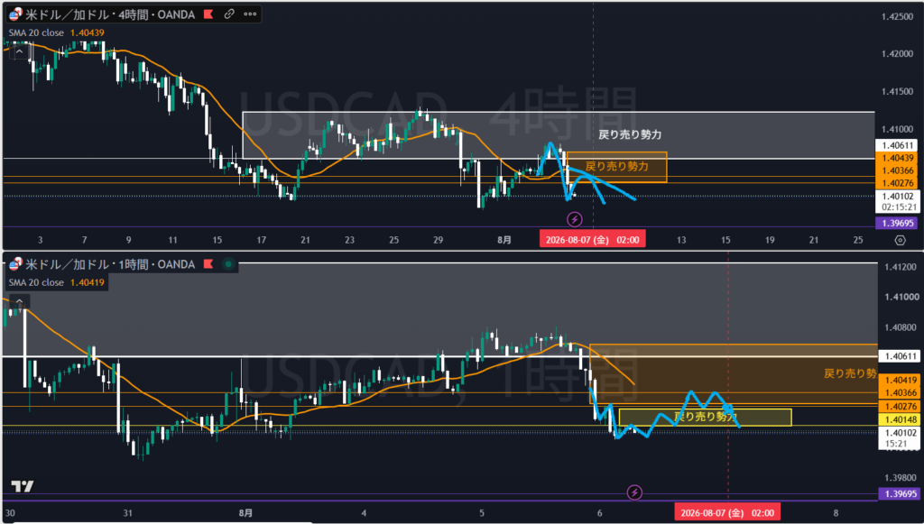Image resolution: width=924 pixels, height=524 pixels.
Task: Collapse the indicator legend on 4時間 chart
Action: [x=19, y=51]
